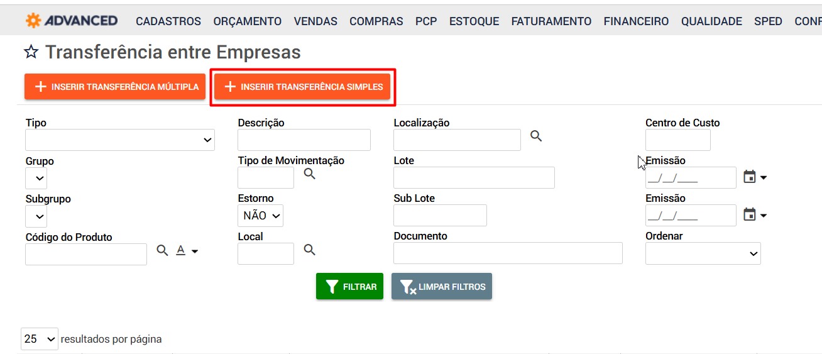Screen dimensions: 822x354
Task: Click Inserir Transferência Simples button
Action: coord(302,87)
